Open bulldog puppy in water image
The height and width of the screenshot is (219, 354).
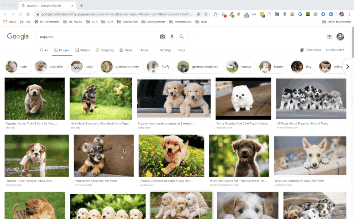point(37,156)
